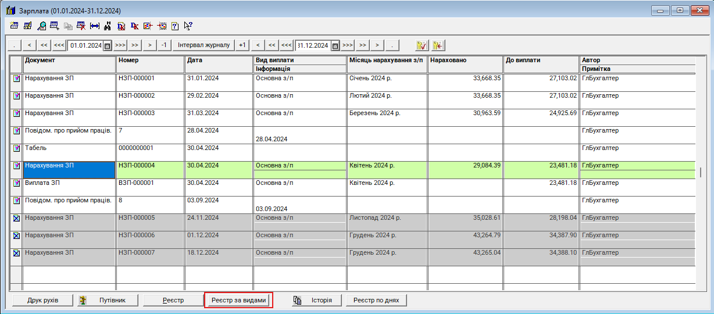Click the question mark help icon
The image size is (714, 314).
point(174,26)
